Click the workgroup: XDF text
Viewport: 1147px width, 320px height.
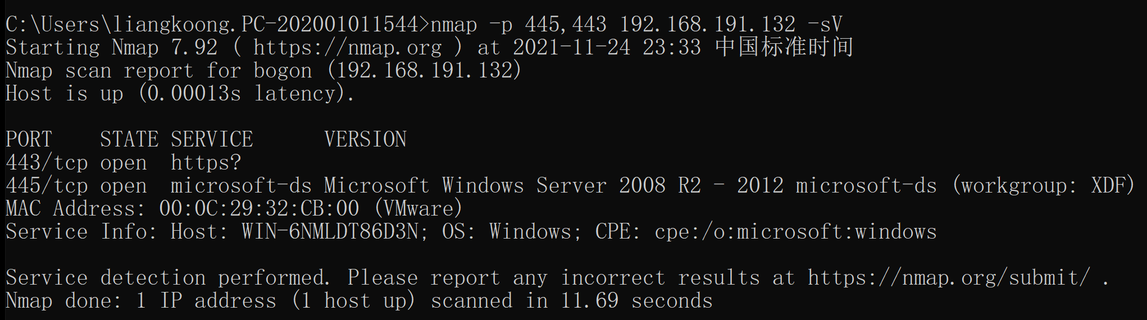click(1044, 186)
